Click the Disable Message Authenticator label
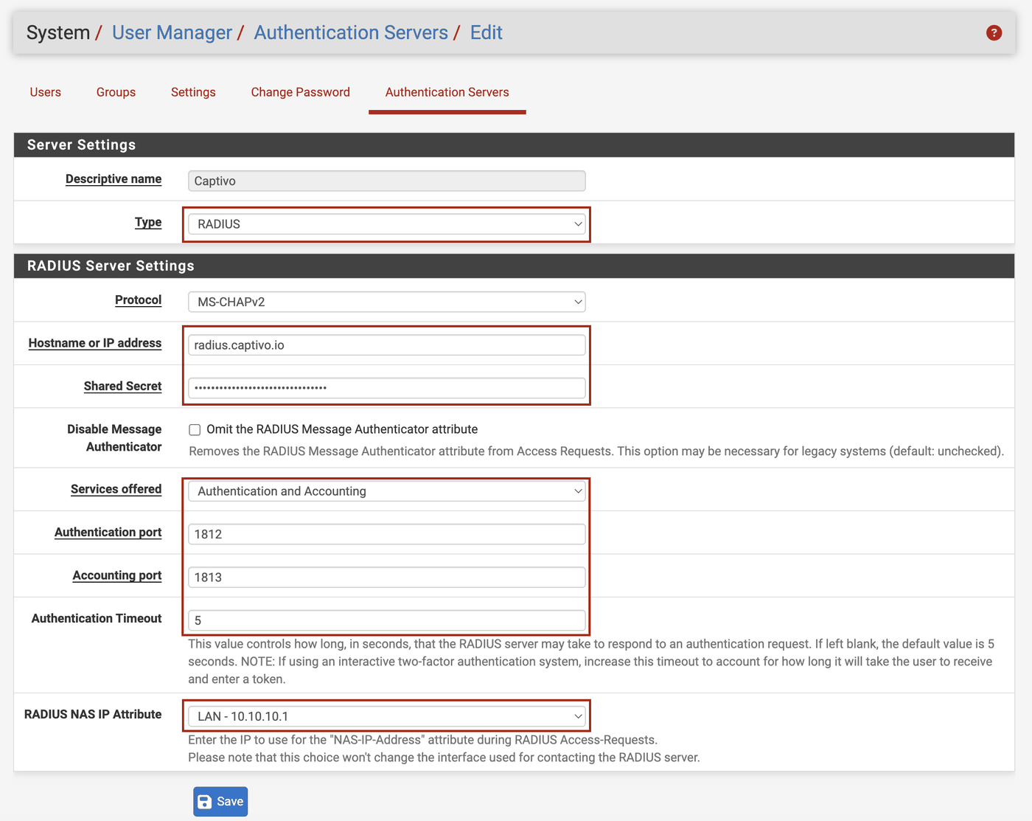This screenshot has width=1032, height=821. click(114, 438)
